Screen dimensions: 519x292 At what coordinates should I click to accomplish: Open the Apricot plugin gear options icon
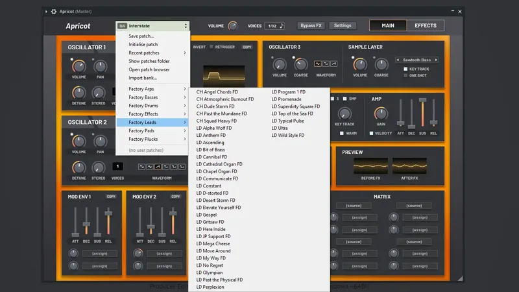pyautogui.click(x=54, y=12)
